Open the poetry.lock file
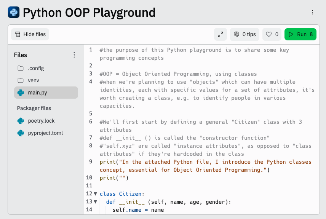The height and width of the screenshot is (219, 326). point(41,121)
